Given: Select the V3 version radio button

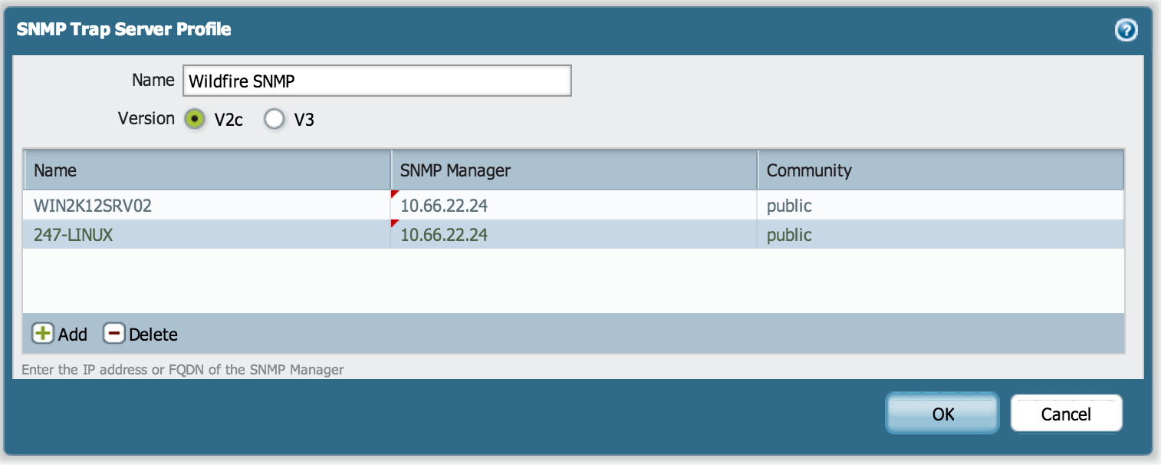Looking at the screenshot, I should 275,119.
